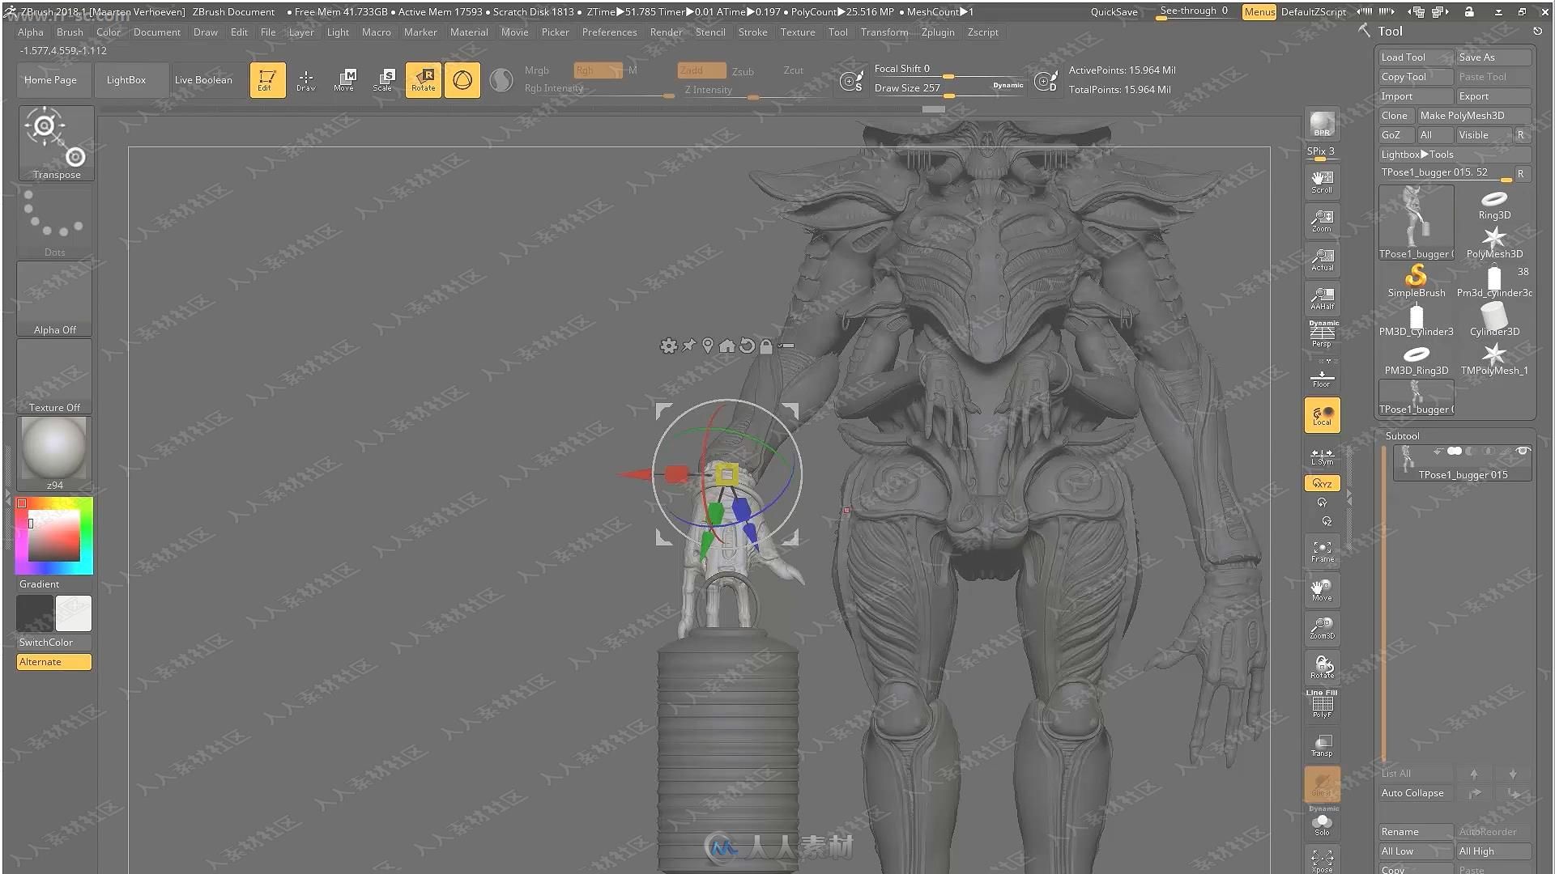Click the Zoom3D navigation icon

(x=1322, y=629)
